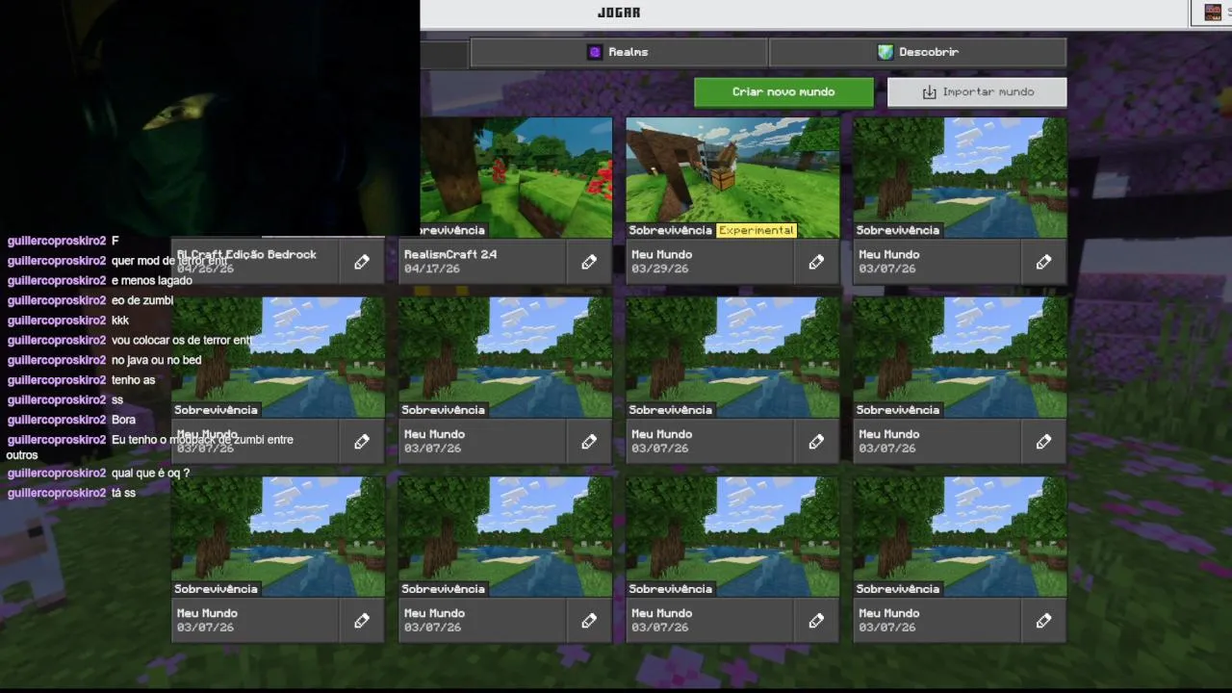Switch to the Realms tab

pyautogui.click(x=618, y=52)
